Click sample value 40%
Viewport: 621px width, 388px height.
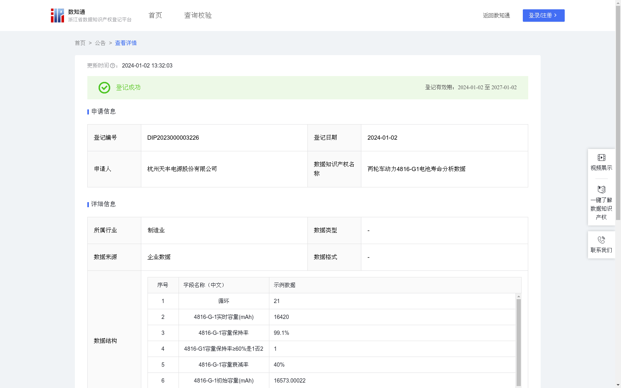[x=279, y=365]
